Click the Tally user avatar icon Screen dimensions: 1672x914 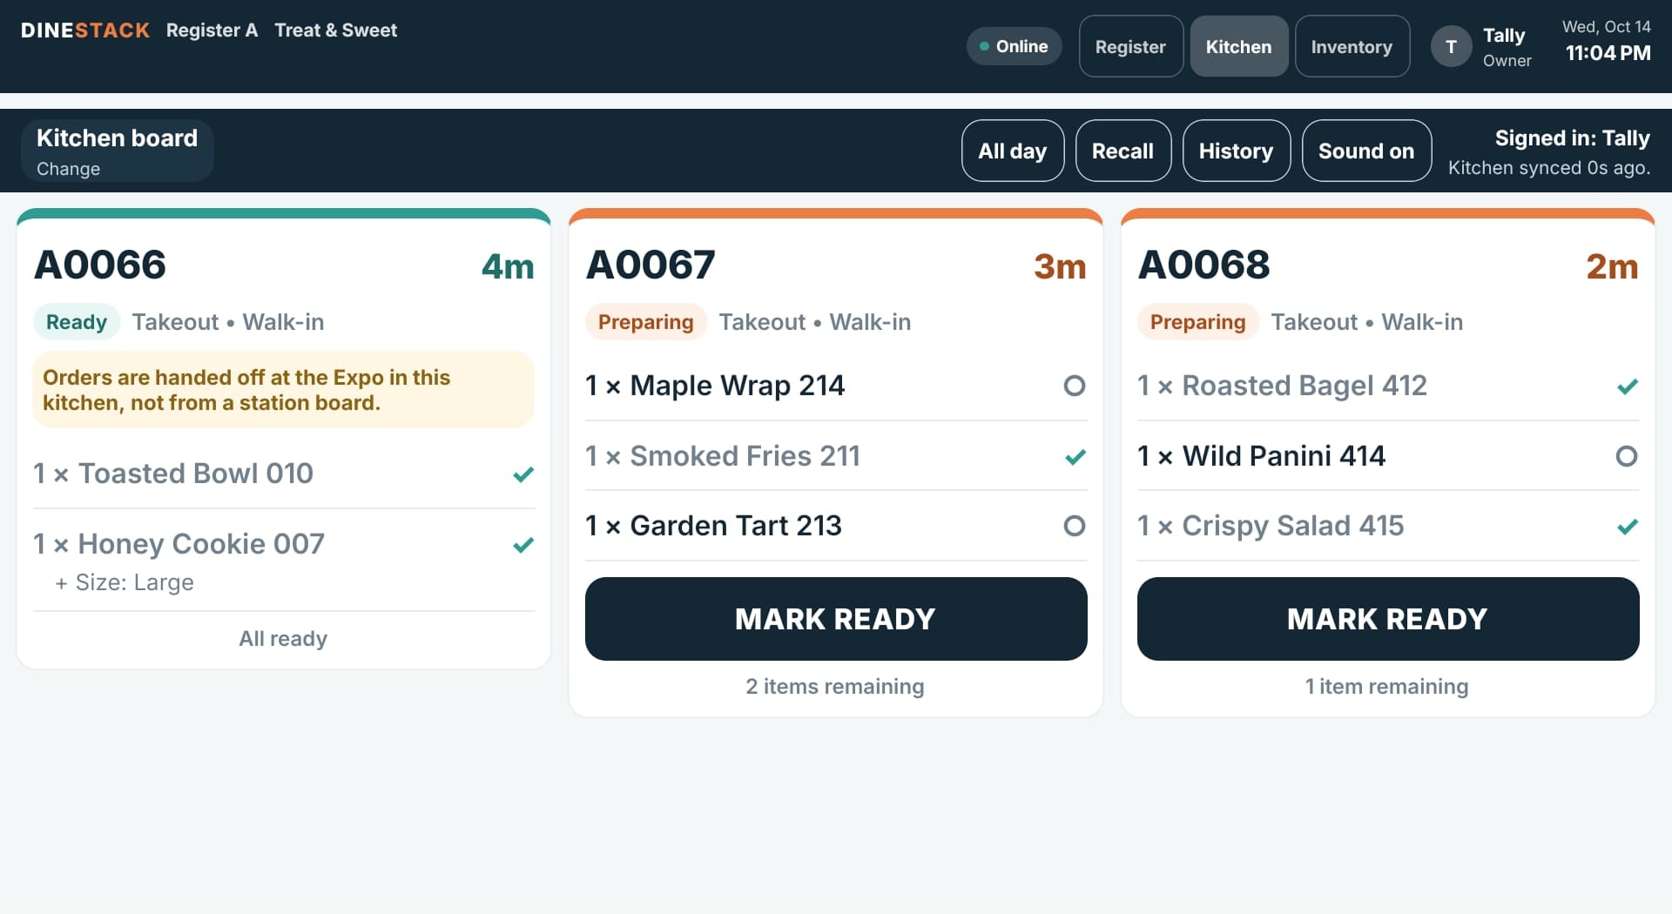(x=1451, y=47)
